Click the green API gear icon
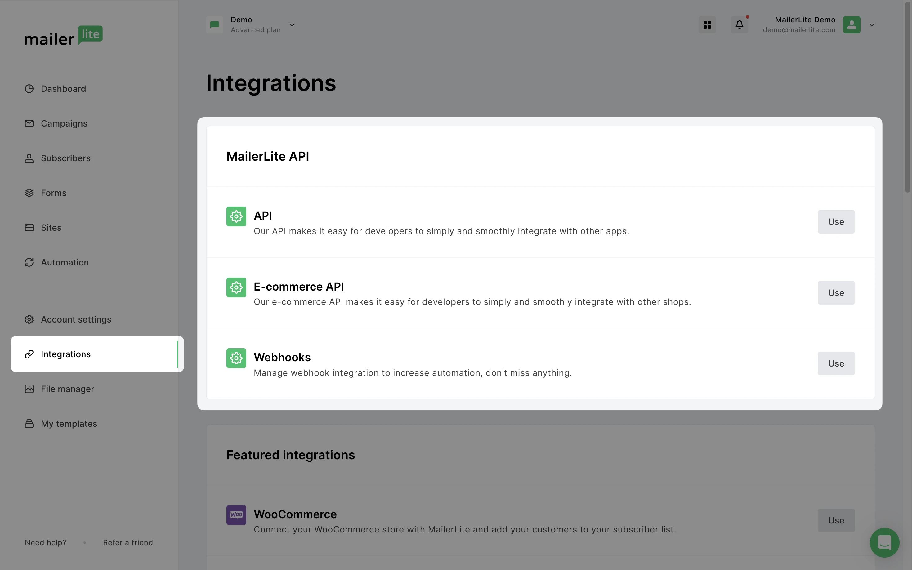The image size is (912, 570). pyautogui.click(x=236, y=216)
